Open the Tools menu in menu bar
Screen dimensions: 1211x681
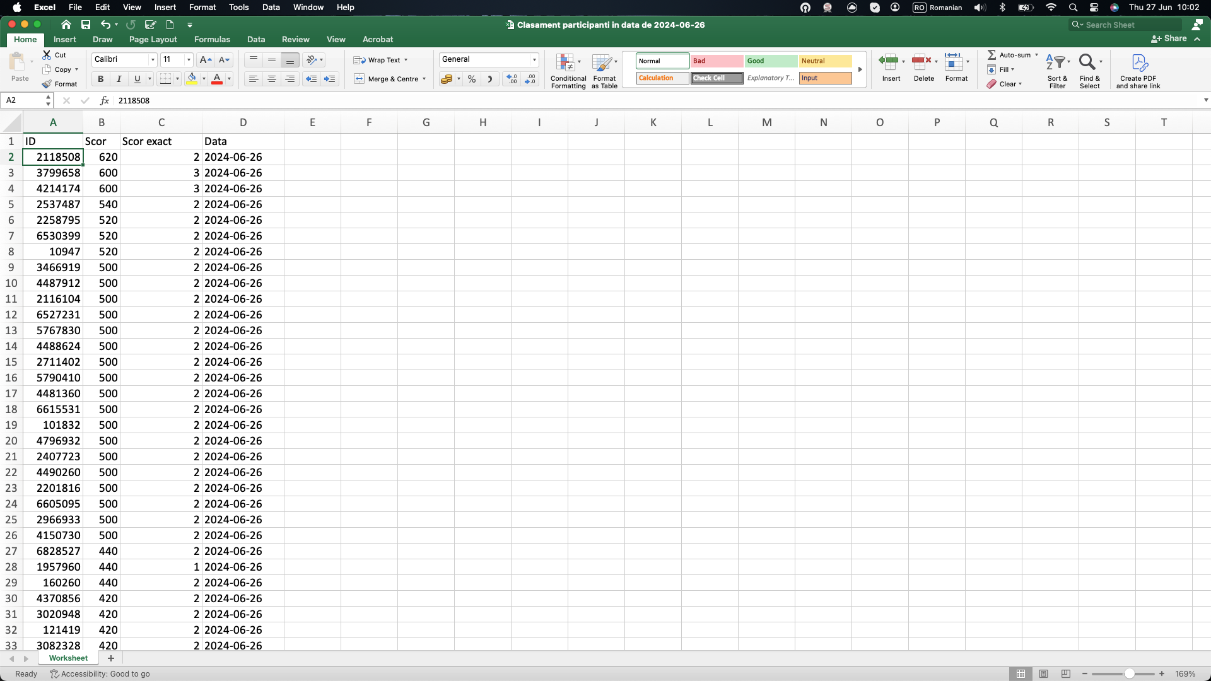[239, 8]
